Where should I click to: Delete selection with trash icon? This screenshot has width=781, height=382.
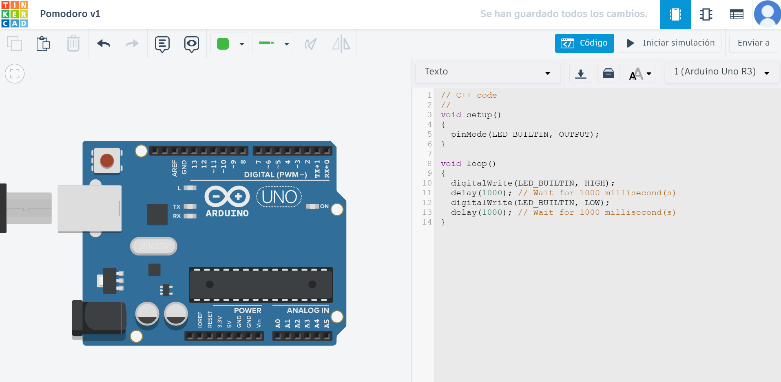tap(73, 44)
